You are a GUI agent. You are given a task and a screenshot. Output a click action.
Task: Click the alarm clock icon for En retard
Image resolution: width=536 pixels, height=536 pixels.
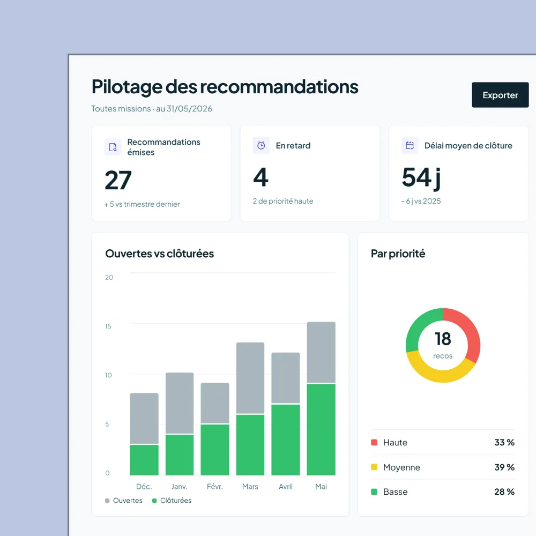[x=261, y=146]
